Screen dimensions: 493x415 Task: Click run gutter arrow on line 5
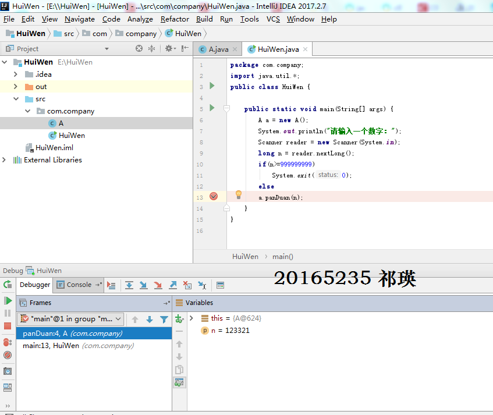pos(212,108)
